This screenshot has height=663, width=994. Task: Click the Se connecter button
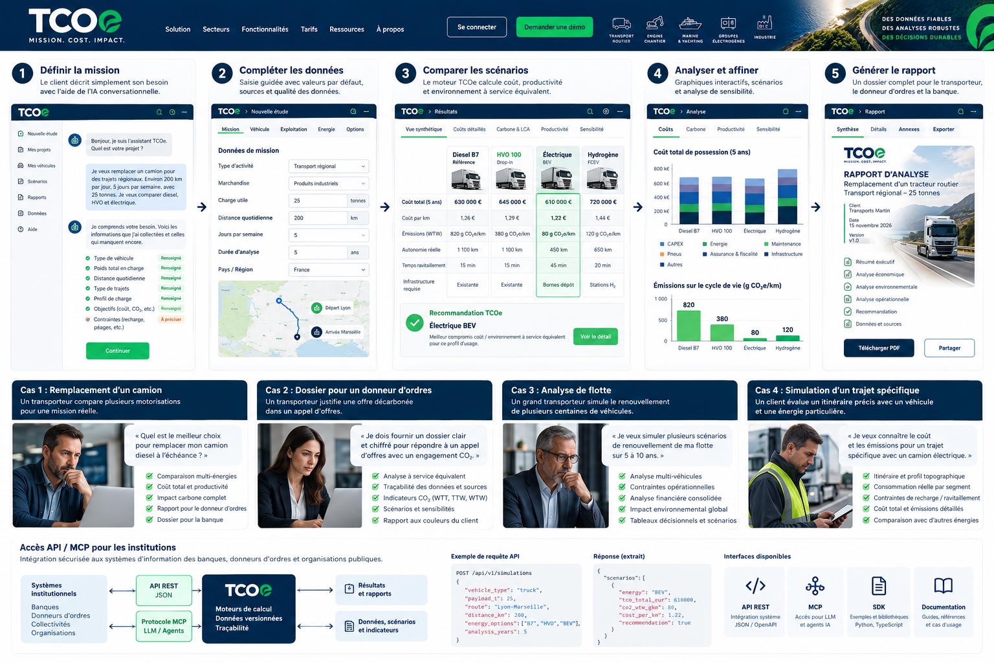[477, 27]
